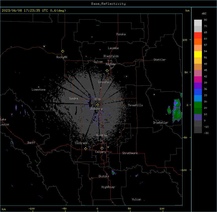
Task: Click the magenta storm core near Drumheller
Action: pyautogui.click(x=175, y=103)
